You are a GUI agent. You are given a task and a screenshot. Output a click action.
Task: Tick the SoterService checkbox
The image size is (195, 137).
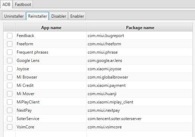pos(10,119)
